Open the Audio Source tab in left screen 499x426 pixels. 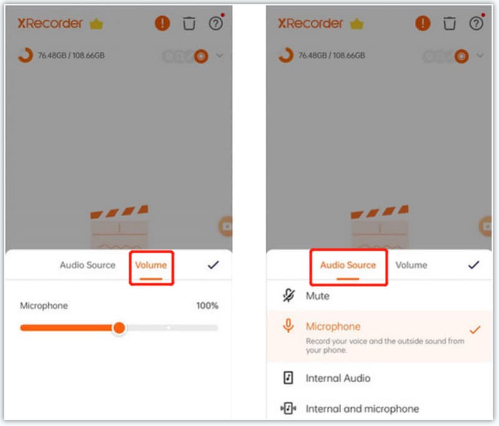click(x=87, y=265)
